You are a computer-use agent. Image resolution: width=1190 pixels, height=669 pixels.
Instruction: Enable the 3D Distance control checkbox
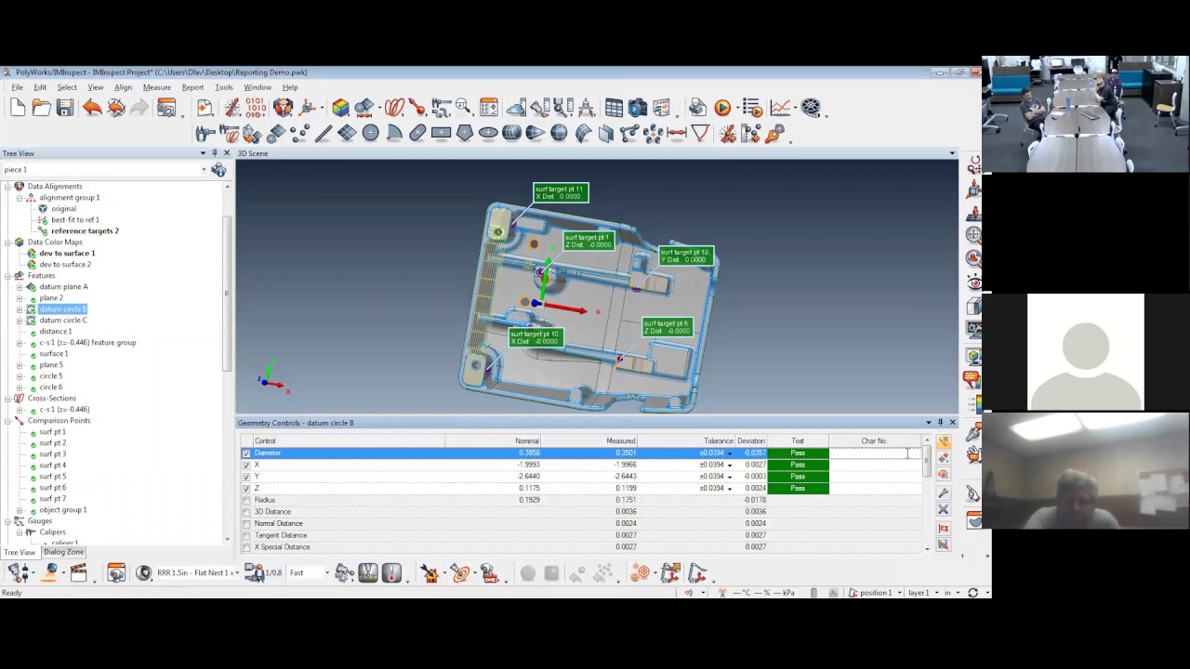coord(246,512)
